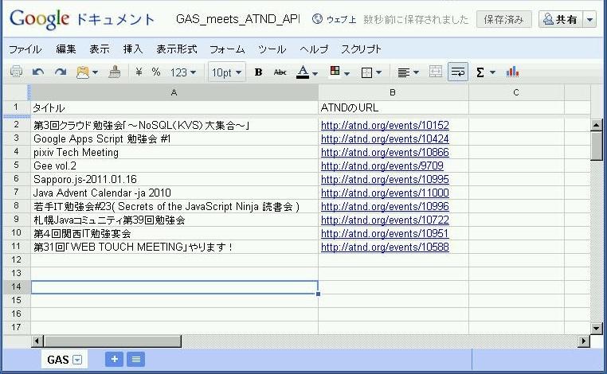Expand the background color dropdown arrow
Image resolution: width=607 pixels, height=374 pixels.
point(347,73)
